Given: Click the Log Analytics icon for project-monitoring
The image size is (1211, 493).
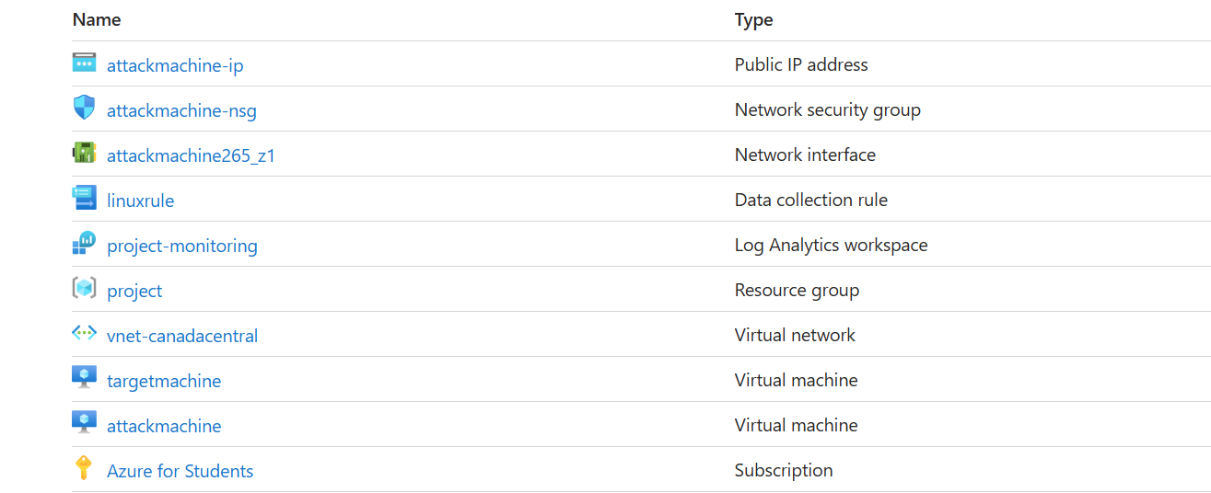Looking at the screenshot, I should click(x=84, y=244).
